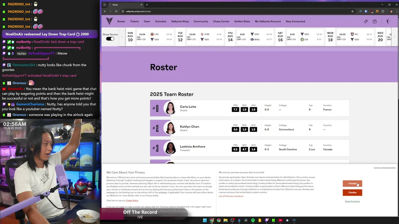The width and height of the screenshot is (399, 224).
Task: Click Continue without Deciding link
Action: coord(385,168)
